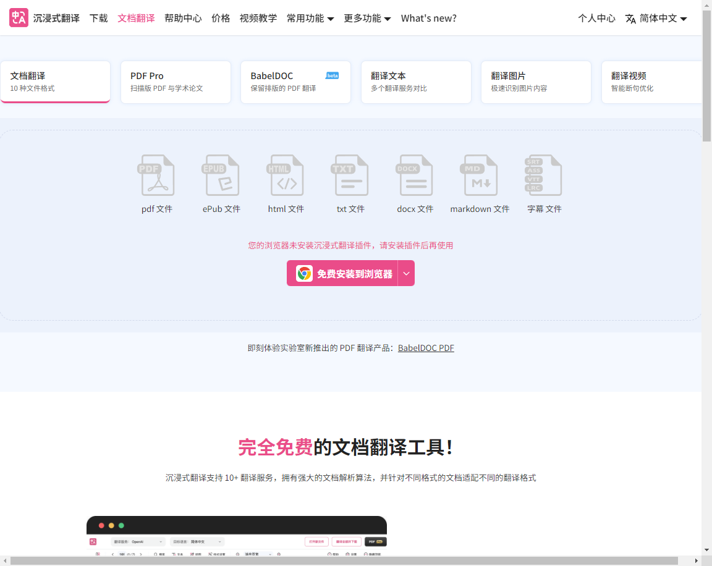712x566 pixels.
Task: Select the html 文件 file icon
Action: (x=285, y=175)
